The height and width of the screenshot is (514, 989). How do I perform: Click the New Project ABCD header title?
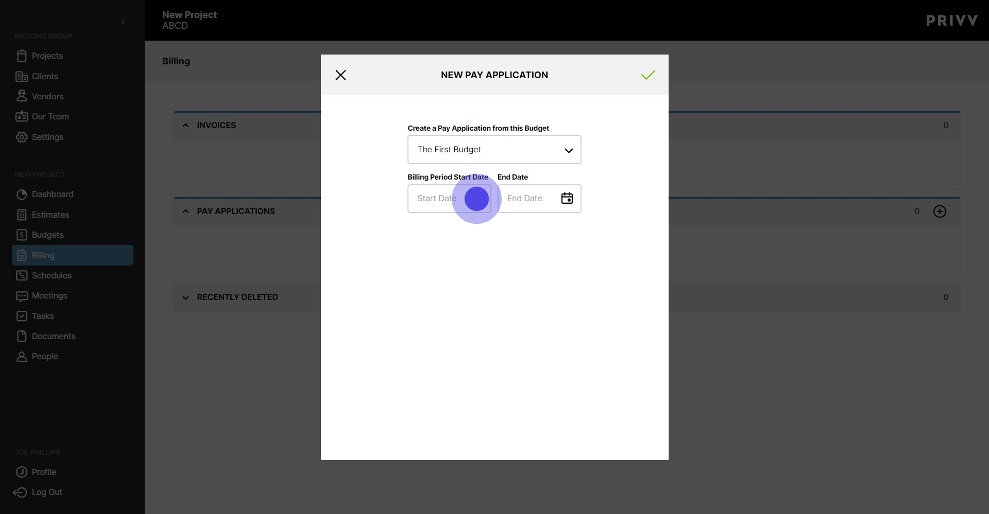point(190,20)
